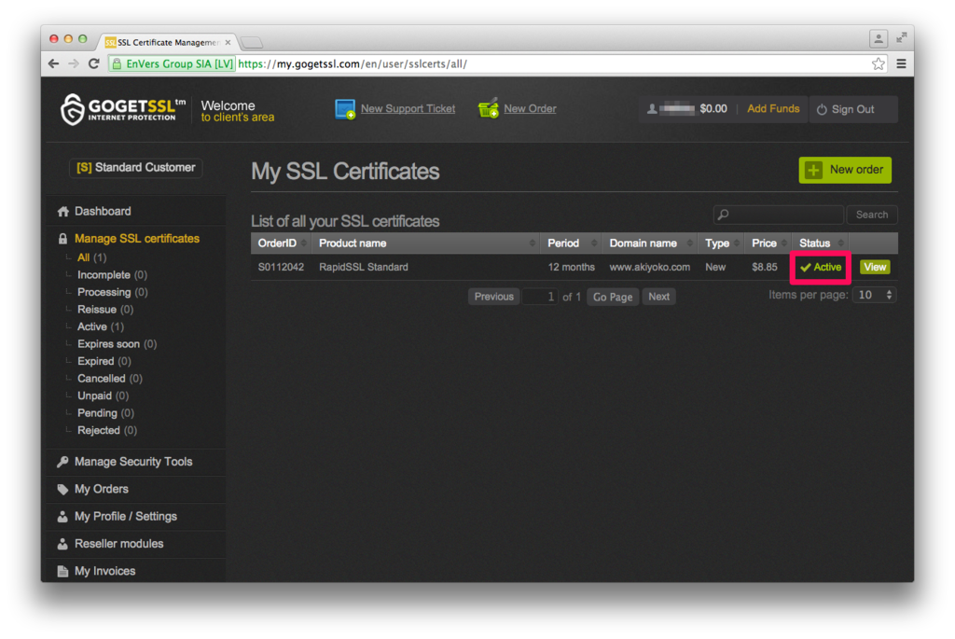Filter by Unpaid certificates
The height and width of the screenshot is (639, 955).
[103, 396]
